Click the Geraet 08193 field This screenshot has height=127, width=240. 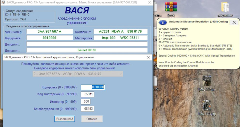(87, 50)
